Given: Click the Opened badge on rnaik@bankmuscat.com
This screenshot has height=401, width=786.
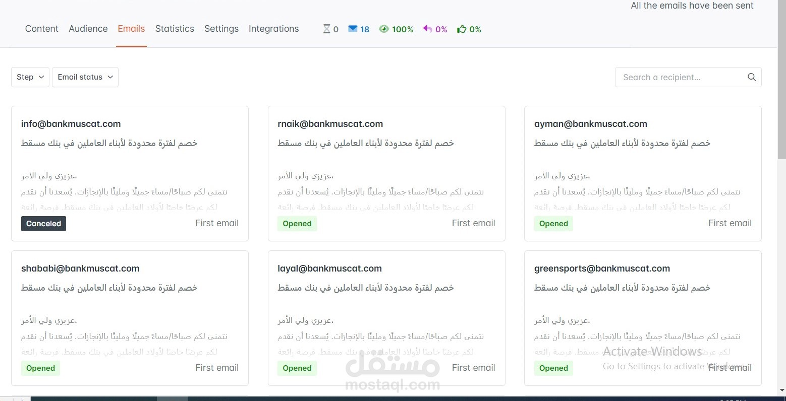Looking at the screenshot, I should click(x=297, y=224).
